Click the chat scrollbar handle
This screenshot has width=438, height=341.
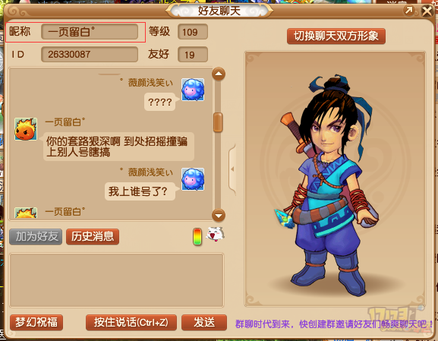pyautogui.click(x=218, y=122)
